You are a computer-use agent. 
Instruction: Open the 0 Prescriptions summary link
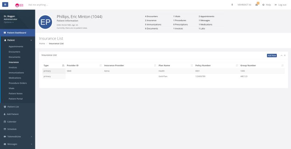[180, 24]
